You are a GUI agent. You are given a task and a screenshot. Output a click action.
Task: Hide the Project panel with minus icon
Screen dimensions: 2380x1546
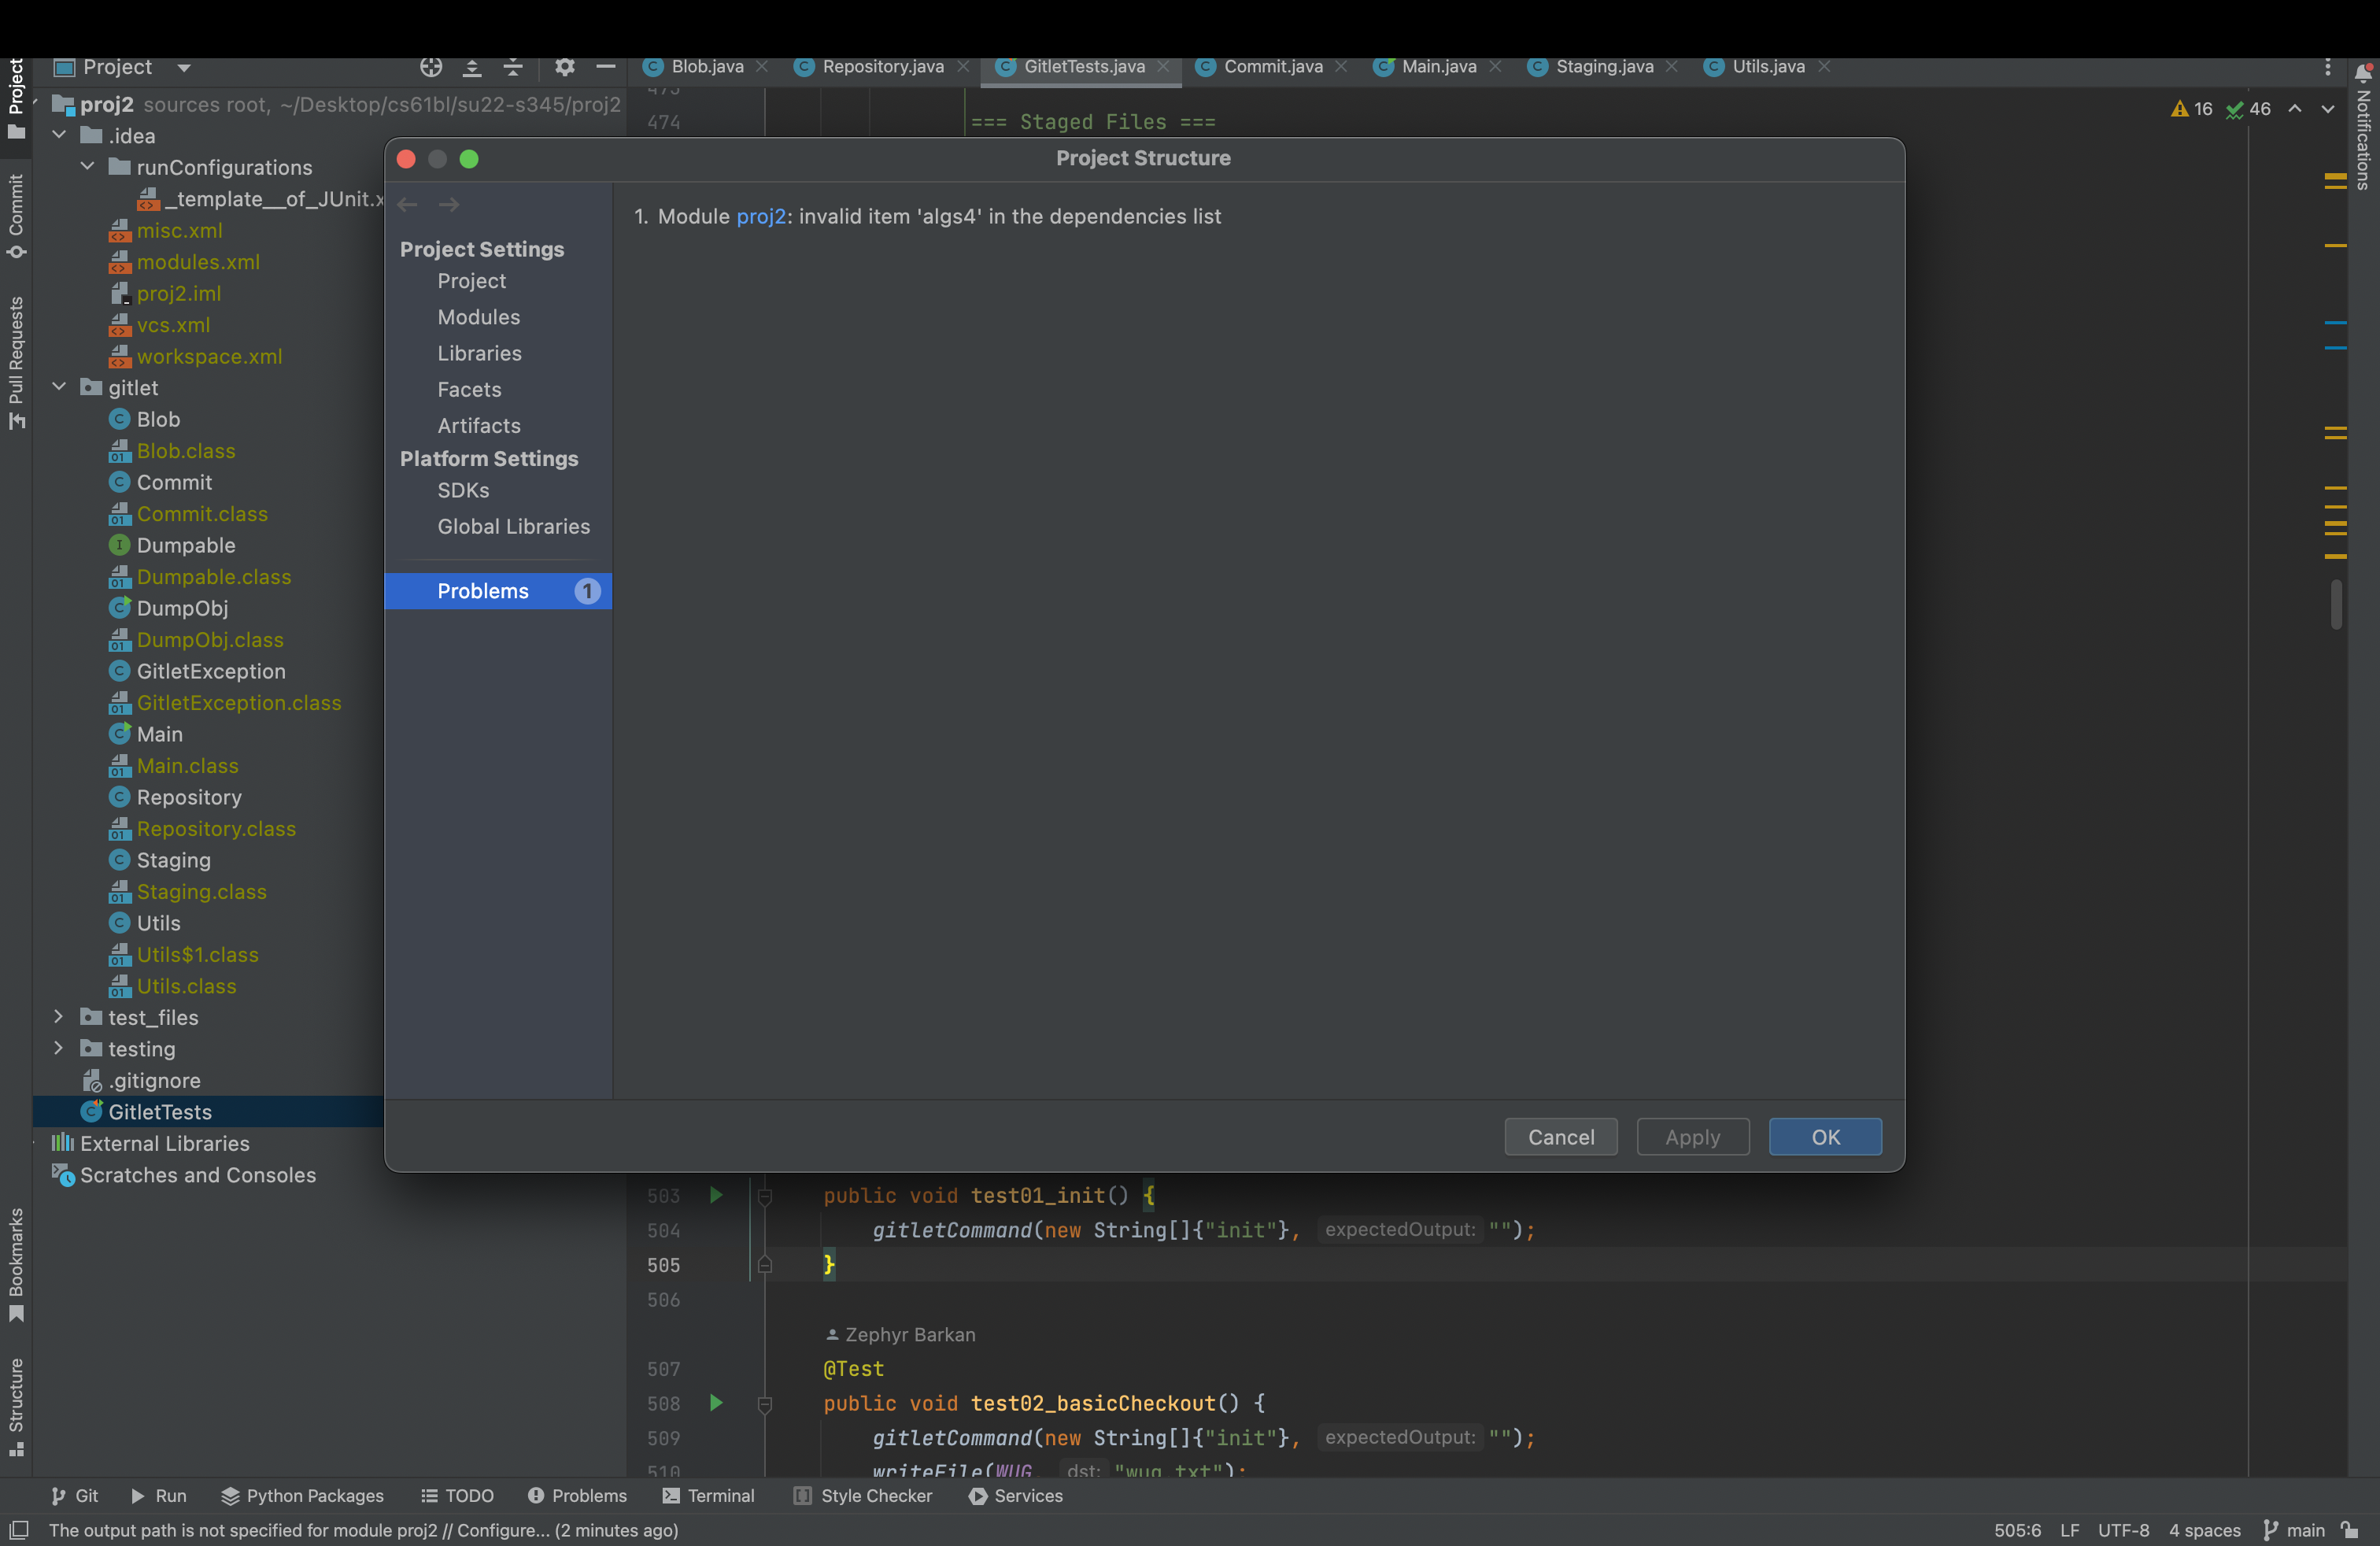coord(605,67)
